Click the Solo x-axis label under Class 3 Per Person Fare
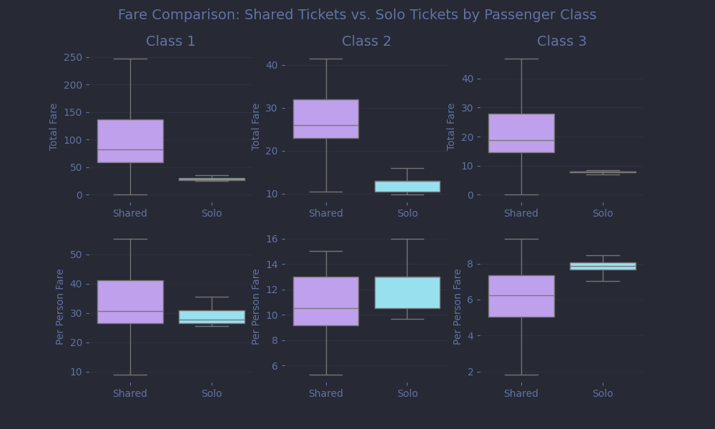715x429 pixels. pos(603,393)
